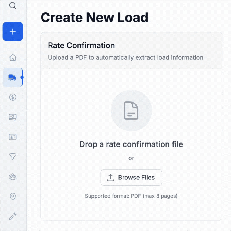Click the Browse Files button

[131, 178]
